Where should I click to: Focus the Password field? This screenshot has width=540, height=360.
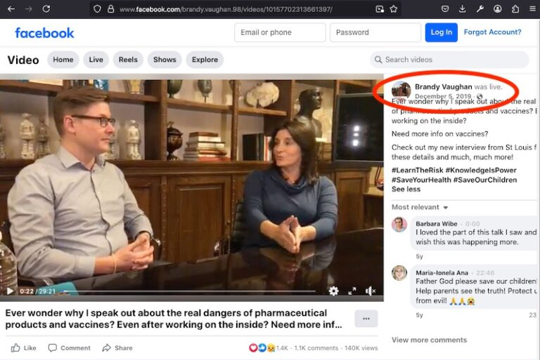(x=375, y=33)
